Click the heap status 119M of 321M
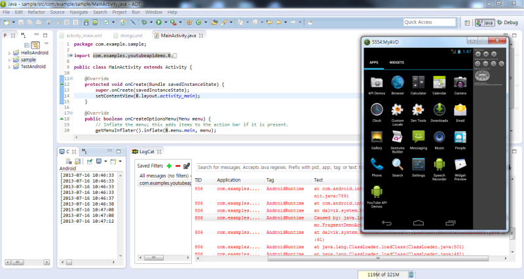524x279 pixels. point(383,274)
